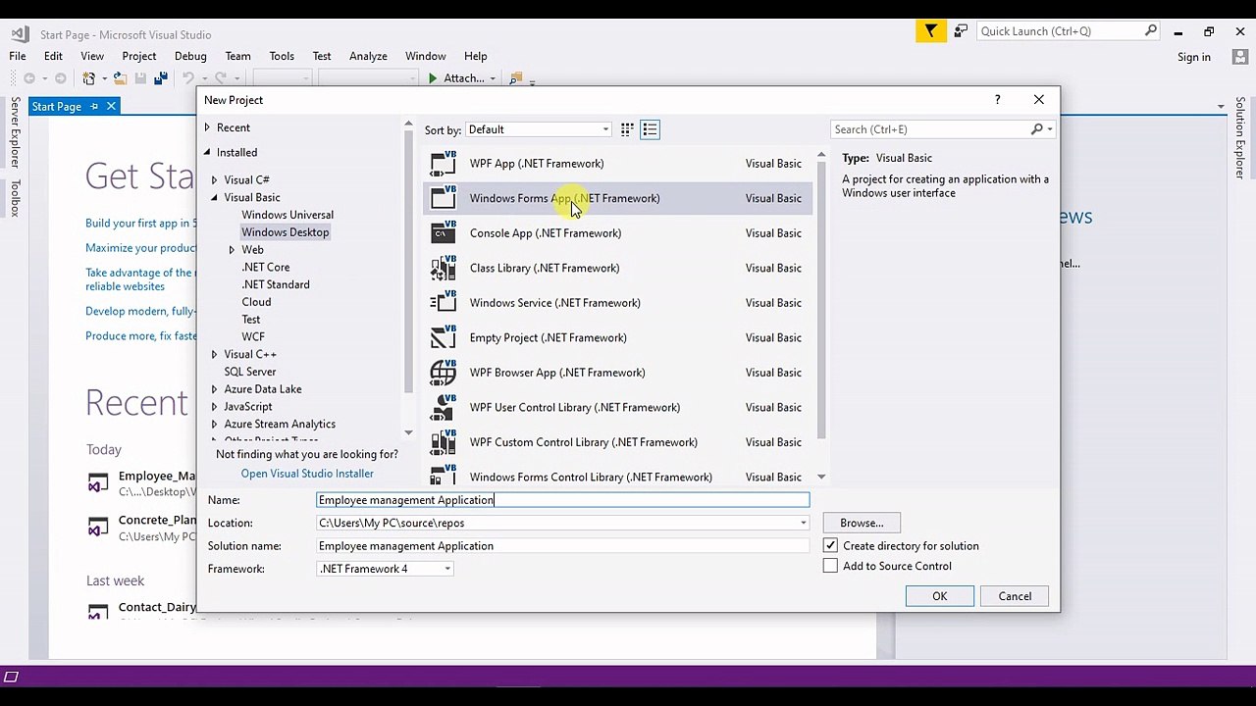1256x706 pixels.
Task: Open the Toolbox side tab
Action: 15,197
